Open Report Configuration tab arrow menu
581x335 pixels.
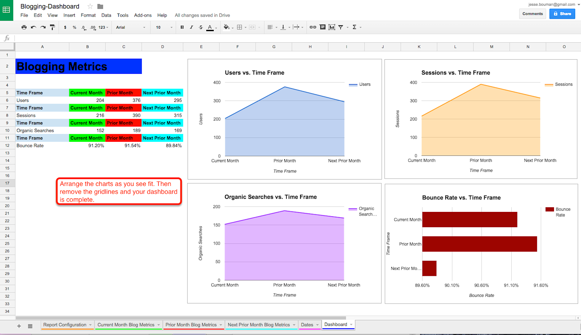(90, 325)
